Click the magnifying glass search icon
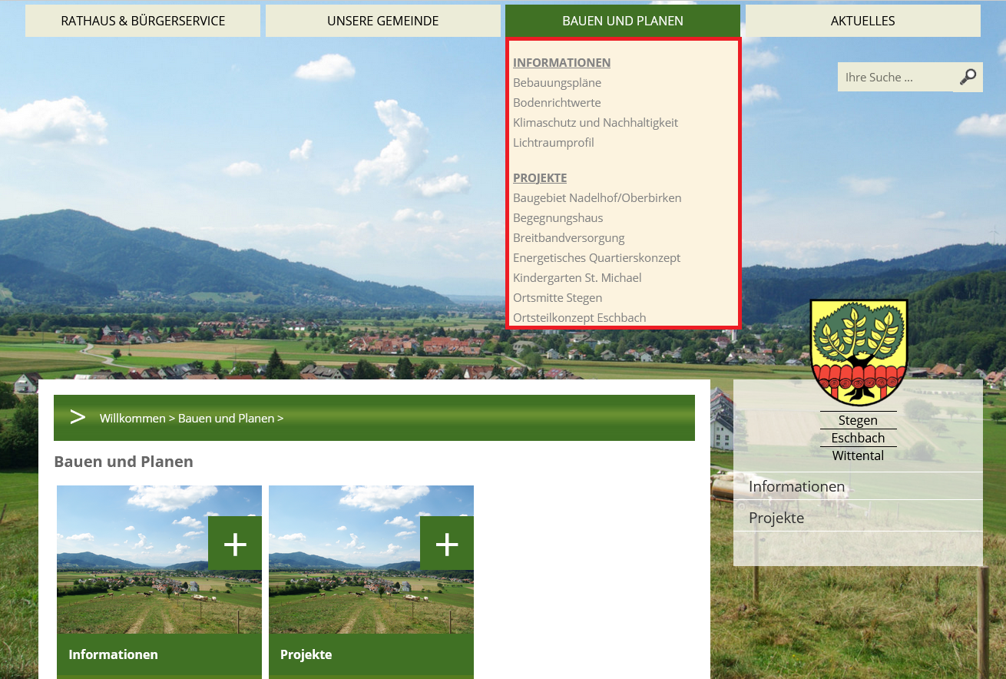1006x679 pixels. [x=968, y=77]
